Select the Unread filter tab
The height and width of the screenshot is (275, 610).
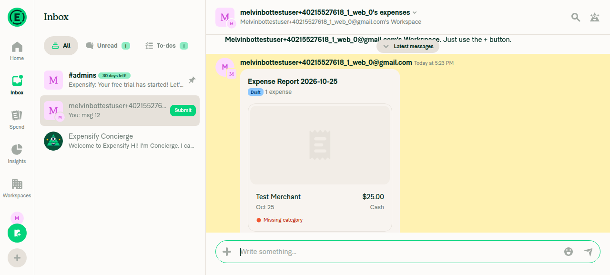[x=108, y=46]
